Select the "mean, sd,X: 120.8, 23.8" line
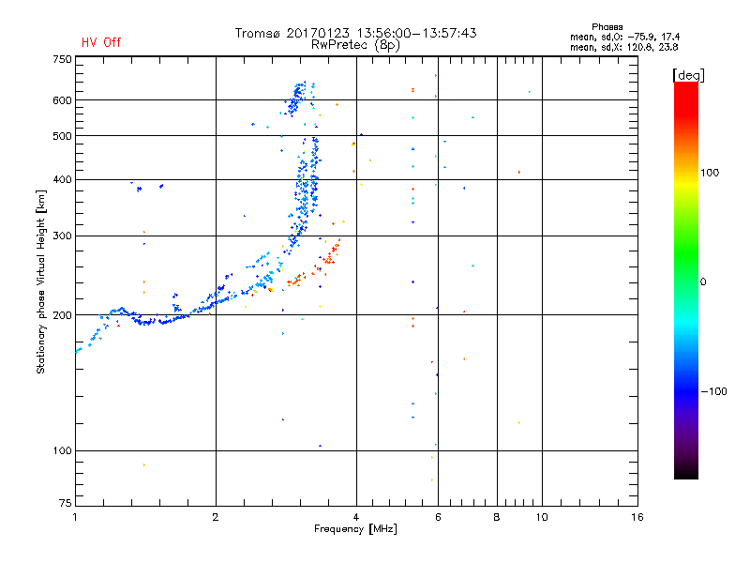This screenshot has height=563, width=750. [x=623, y=47]
